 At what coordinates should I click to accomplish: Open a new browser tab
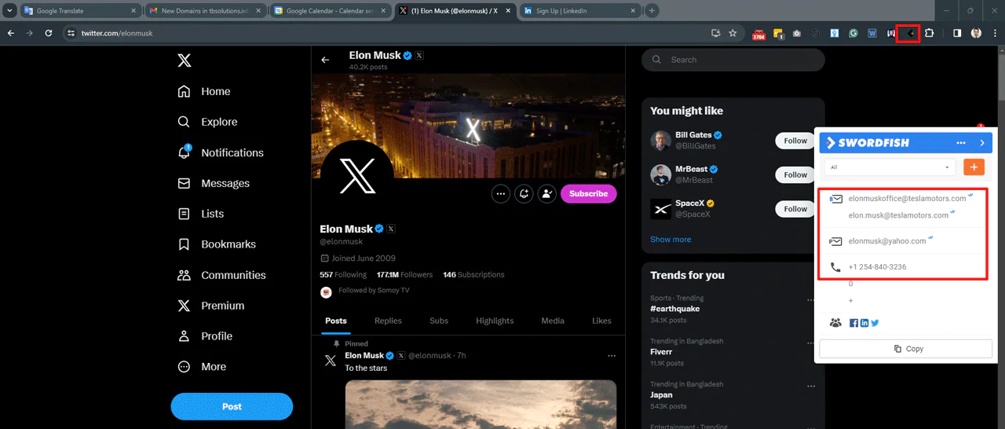click(652, 11)
